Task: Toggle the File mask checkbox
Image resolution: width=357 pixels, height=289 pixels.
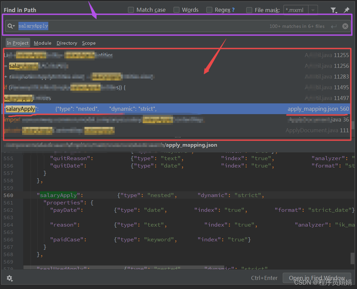Action: pyautogui.click(x=249, y=10)
